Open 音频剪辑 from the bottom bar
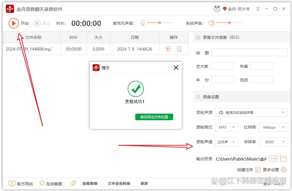 click(x=90, y=184)
